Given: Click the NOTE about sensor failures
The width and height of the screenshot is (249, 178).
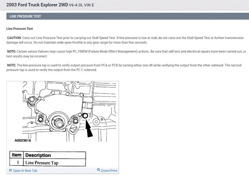Looking at the screenshot, I should click(126, 54).
